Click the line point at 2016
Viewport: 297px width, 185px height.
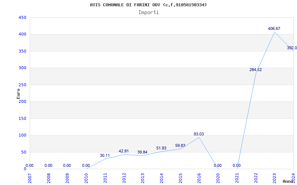tap(199, 137)
